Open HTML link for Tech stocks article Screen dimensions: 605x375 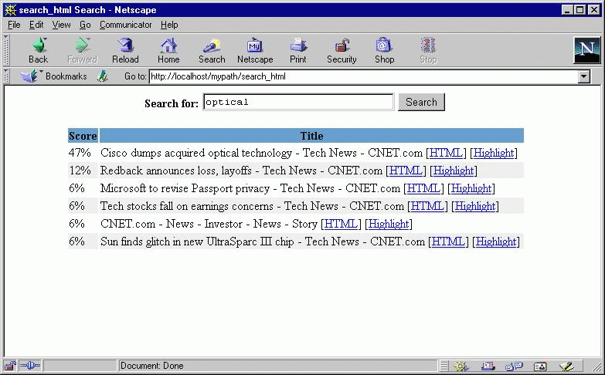coord(427,206)
